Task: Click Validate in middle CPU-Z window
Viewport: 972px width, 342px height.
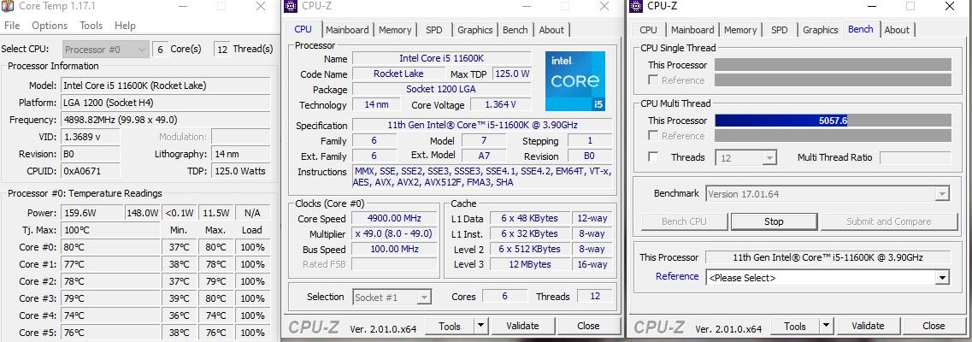Action: coord(522,326)
